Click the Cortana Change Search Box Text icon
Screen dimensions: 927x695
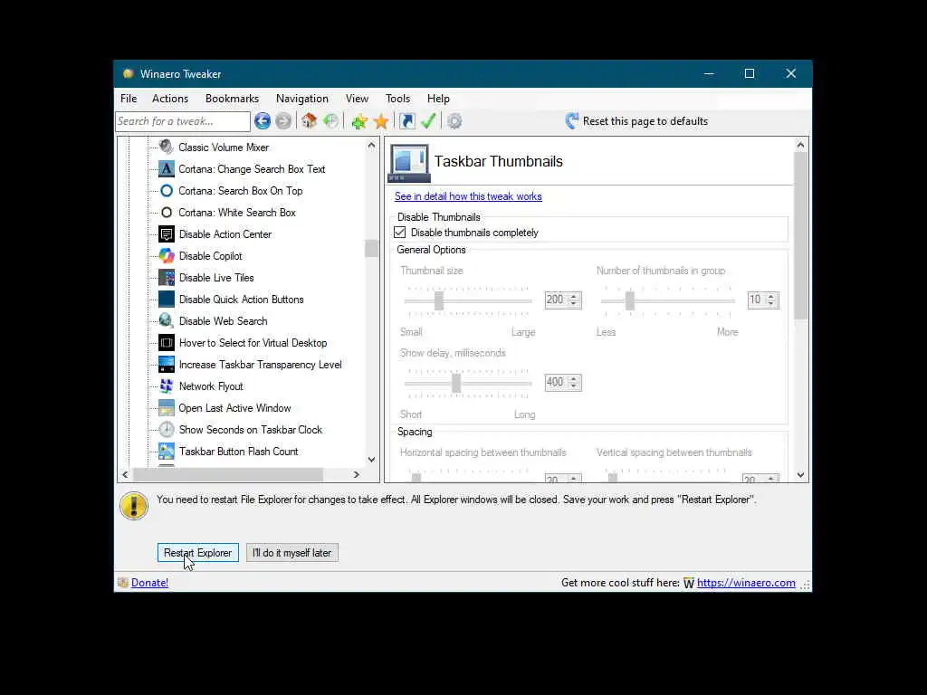[x=167, y=169]
